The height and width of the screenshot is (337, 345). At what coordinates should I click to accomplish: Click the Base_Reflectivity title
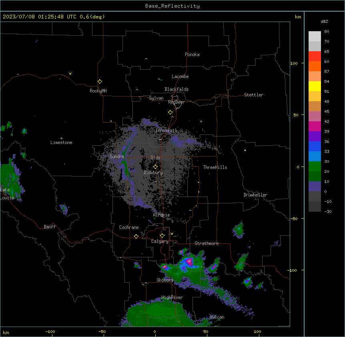point(172,6)
